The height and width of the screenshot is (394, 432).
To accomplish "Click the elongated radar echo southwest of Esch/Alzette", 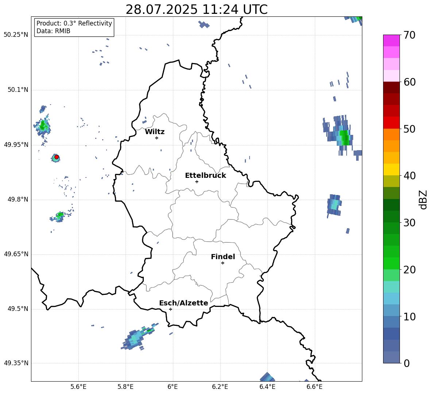I will (x=139, y=337).
